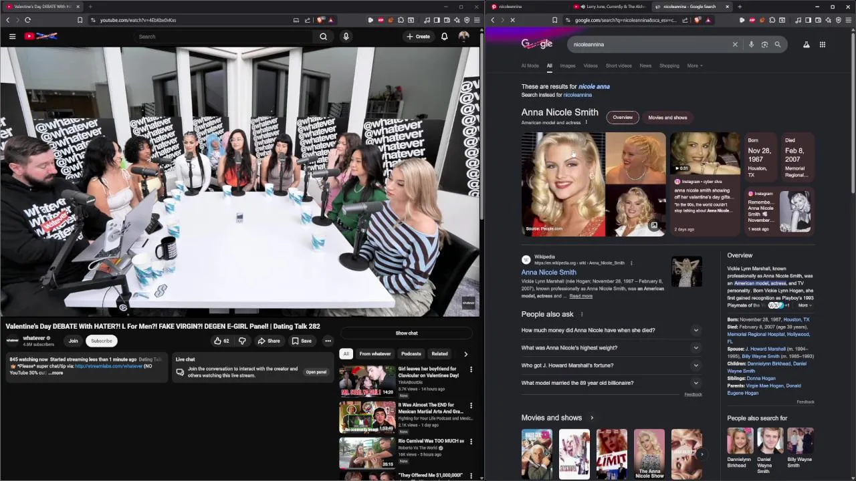856x481 pixels.
Task: Expand the Overview text with More
Action: point(805,305)
